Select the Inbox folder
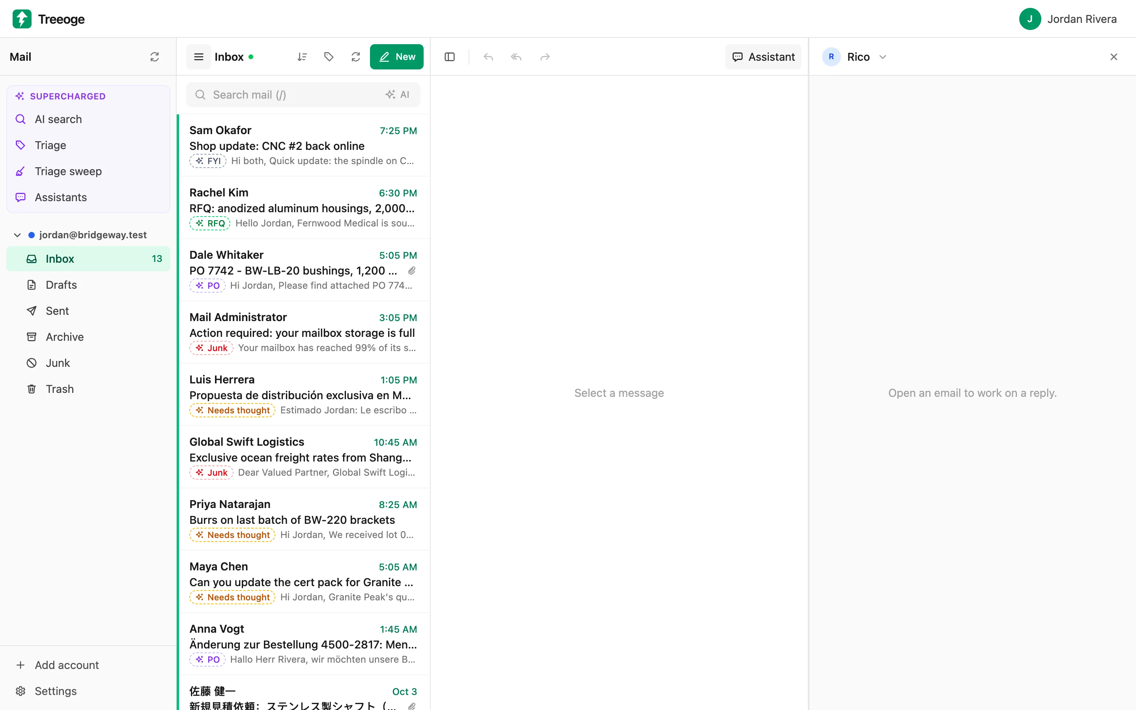 tap(88, 259)
